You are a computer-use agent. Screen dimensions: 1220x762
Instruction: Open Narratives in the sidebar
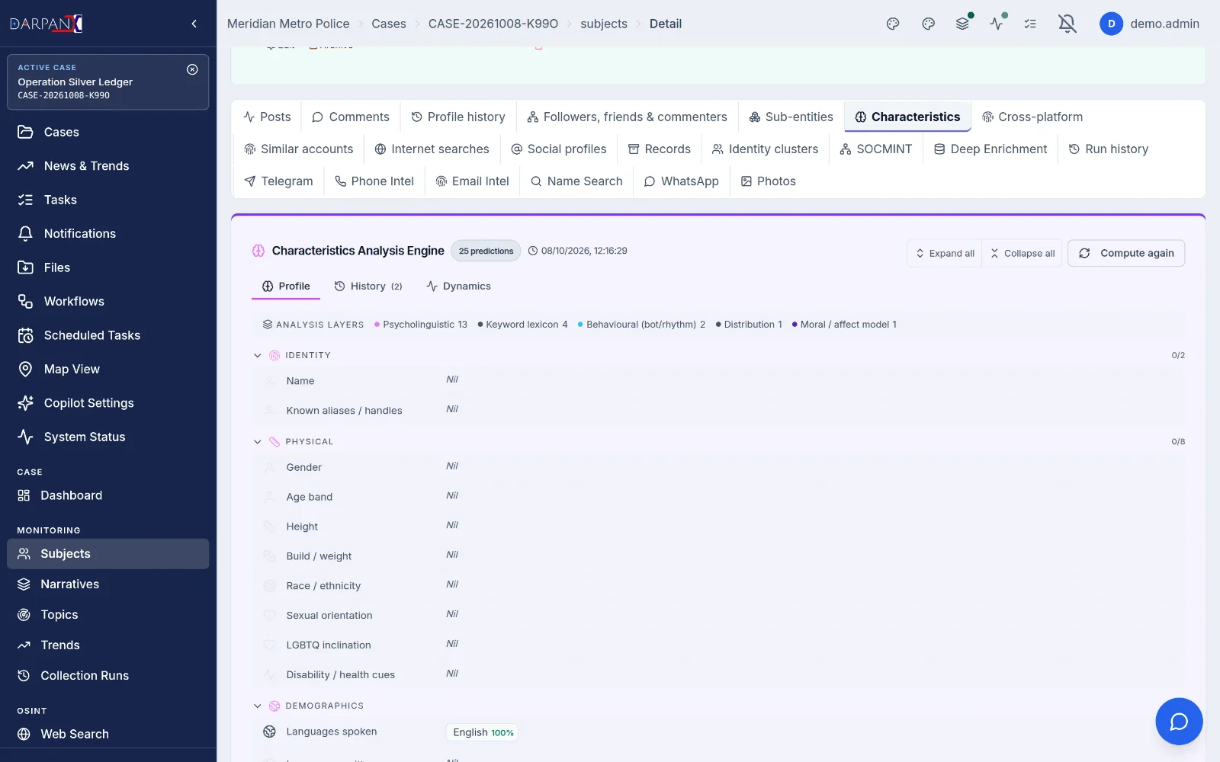108,584
